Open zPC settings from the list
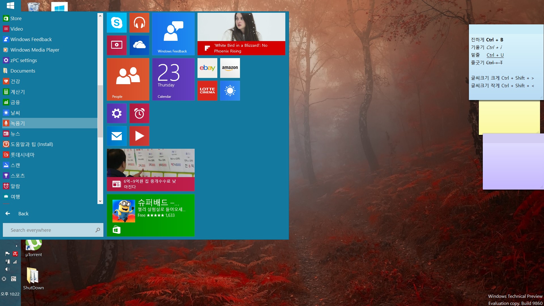This screenshot has height=306, width=544. click(50, 60)
